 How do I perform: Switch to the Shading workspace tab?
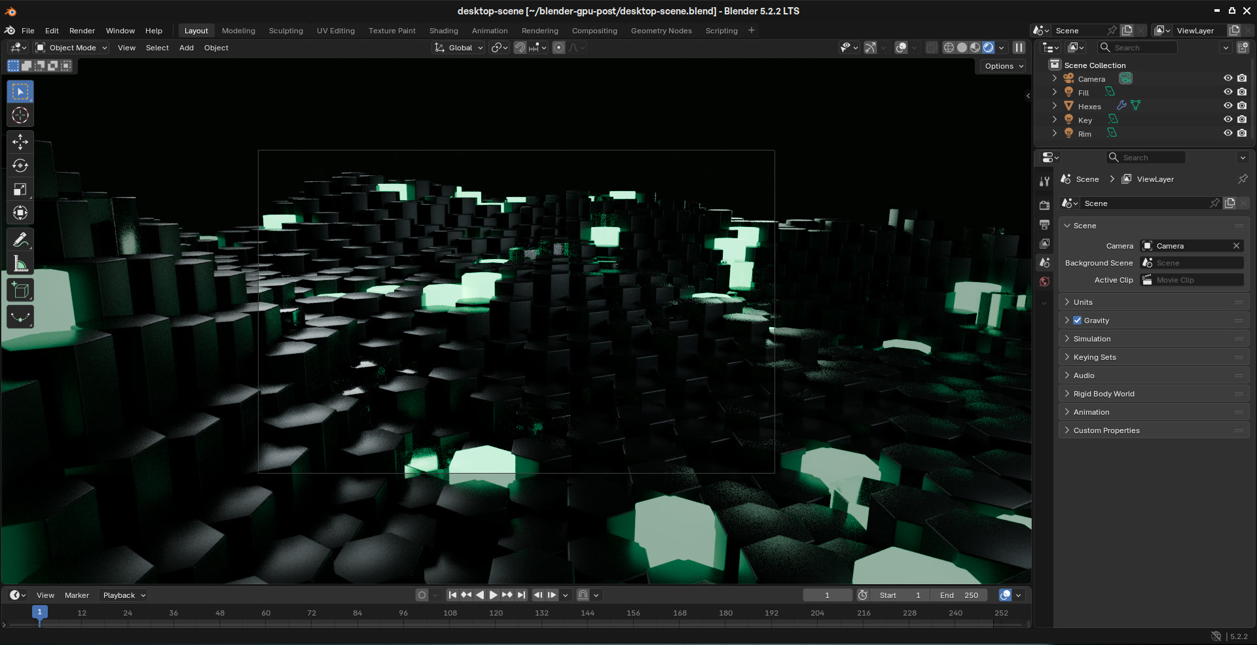click(x=443, y=31)
